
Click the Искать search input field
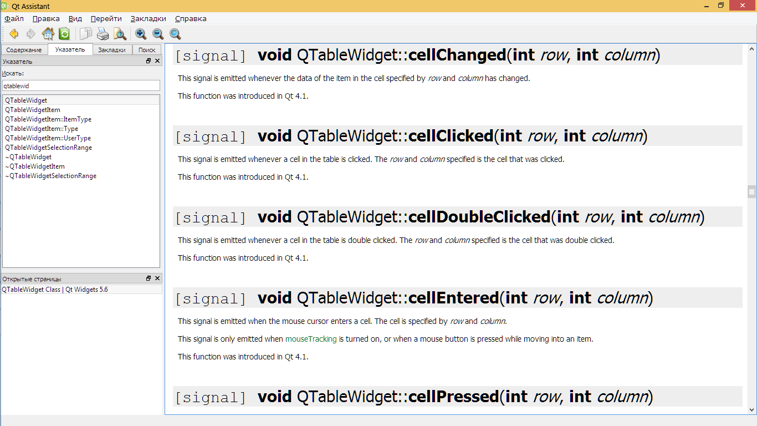[81, 85]
